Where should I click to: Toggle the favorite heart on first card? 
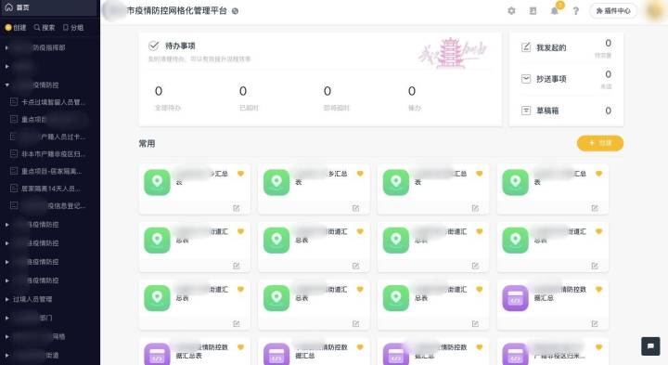pyautogui.click(x=240, y=174)
